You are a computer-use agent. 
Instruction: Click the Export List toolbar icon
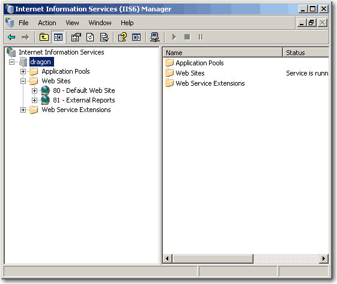[105, 37]
